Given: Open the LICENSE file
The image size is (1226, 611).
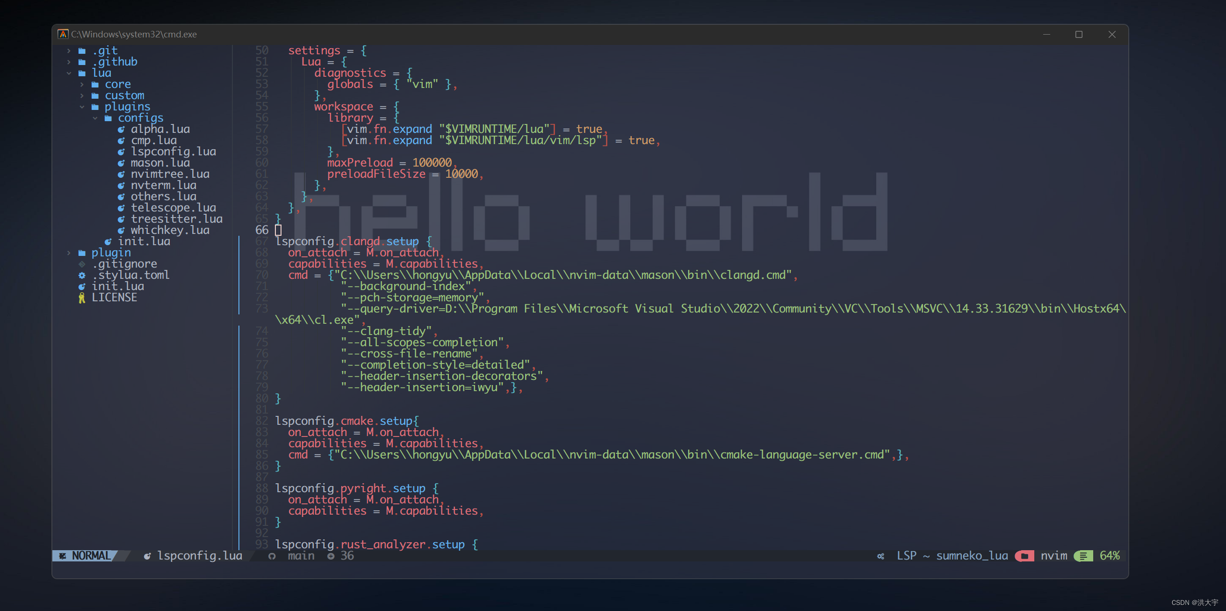Looking at the screenshot, I should 115,297.
